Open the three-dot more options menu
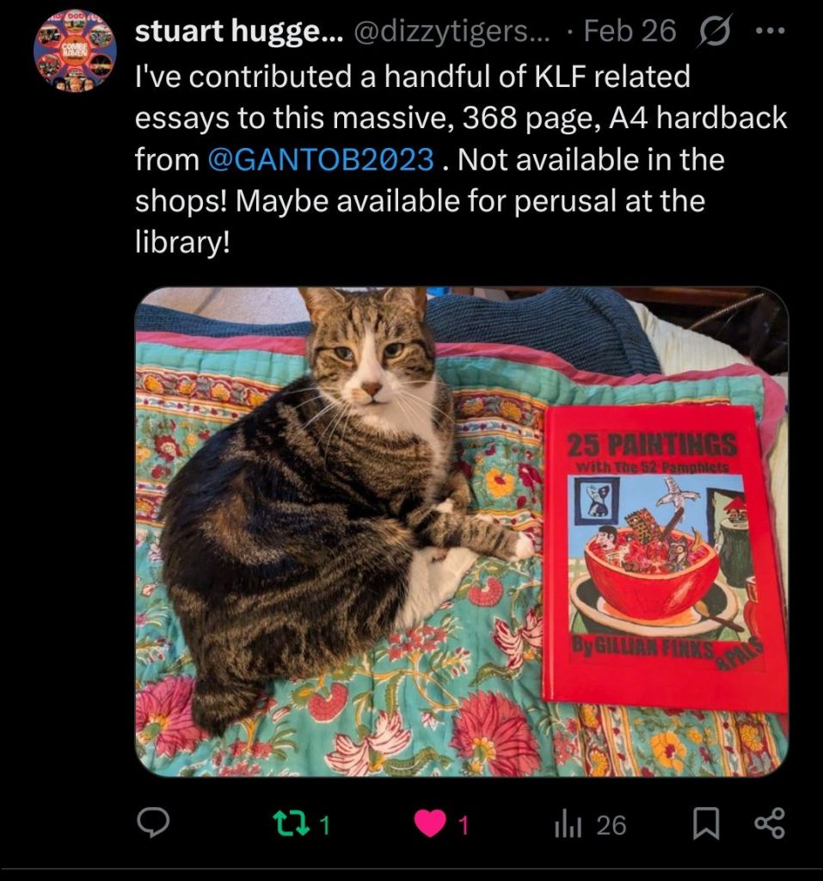 (771, 31)
